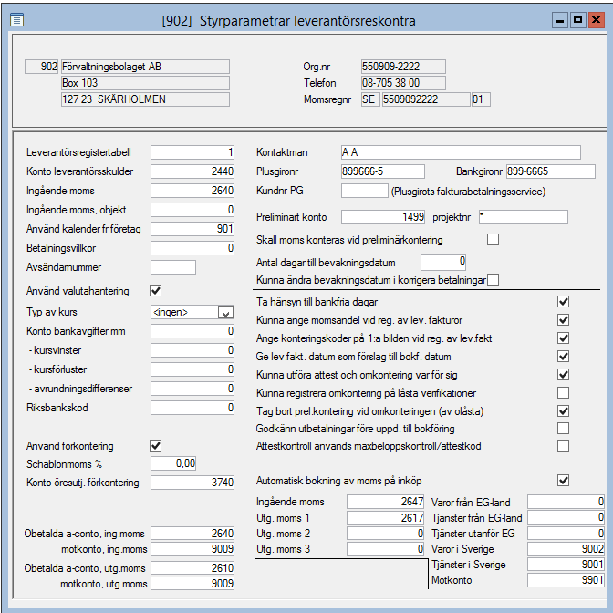This screenshot has height=613, width=613.
Task: Enable Godkänn utbetalningar före uppd. till bokföring
Action: coord(563,429)
